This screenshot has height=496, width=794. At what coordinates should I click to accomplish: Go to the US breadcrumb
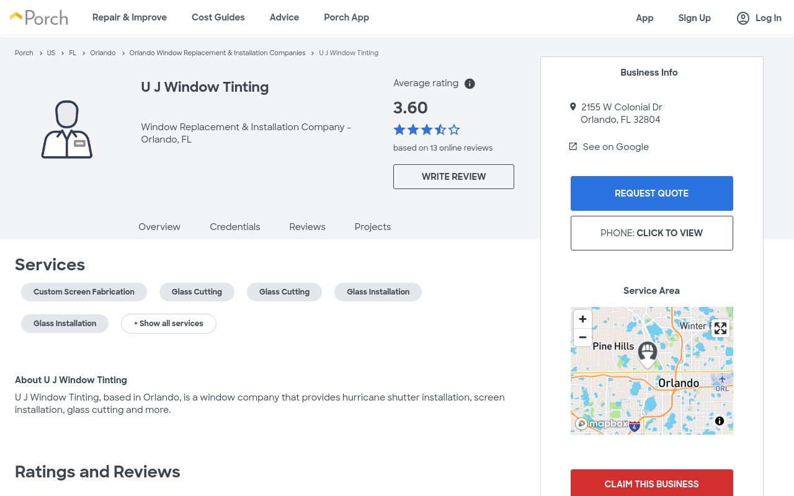point(51,53)
